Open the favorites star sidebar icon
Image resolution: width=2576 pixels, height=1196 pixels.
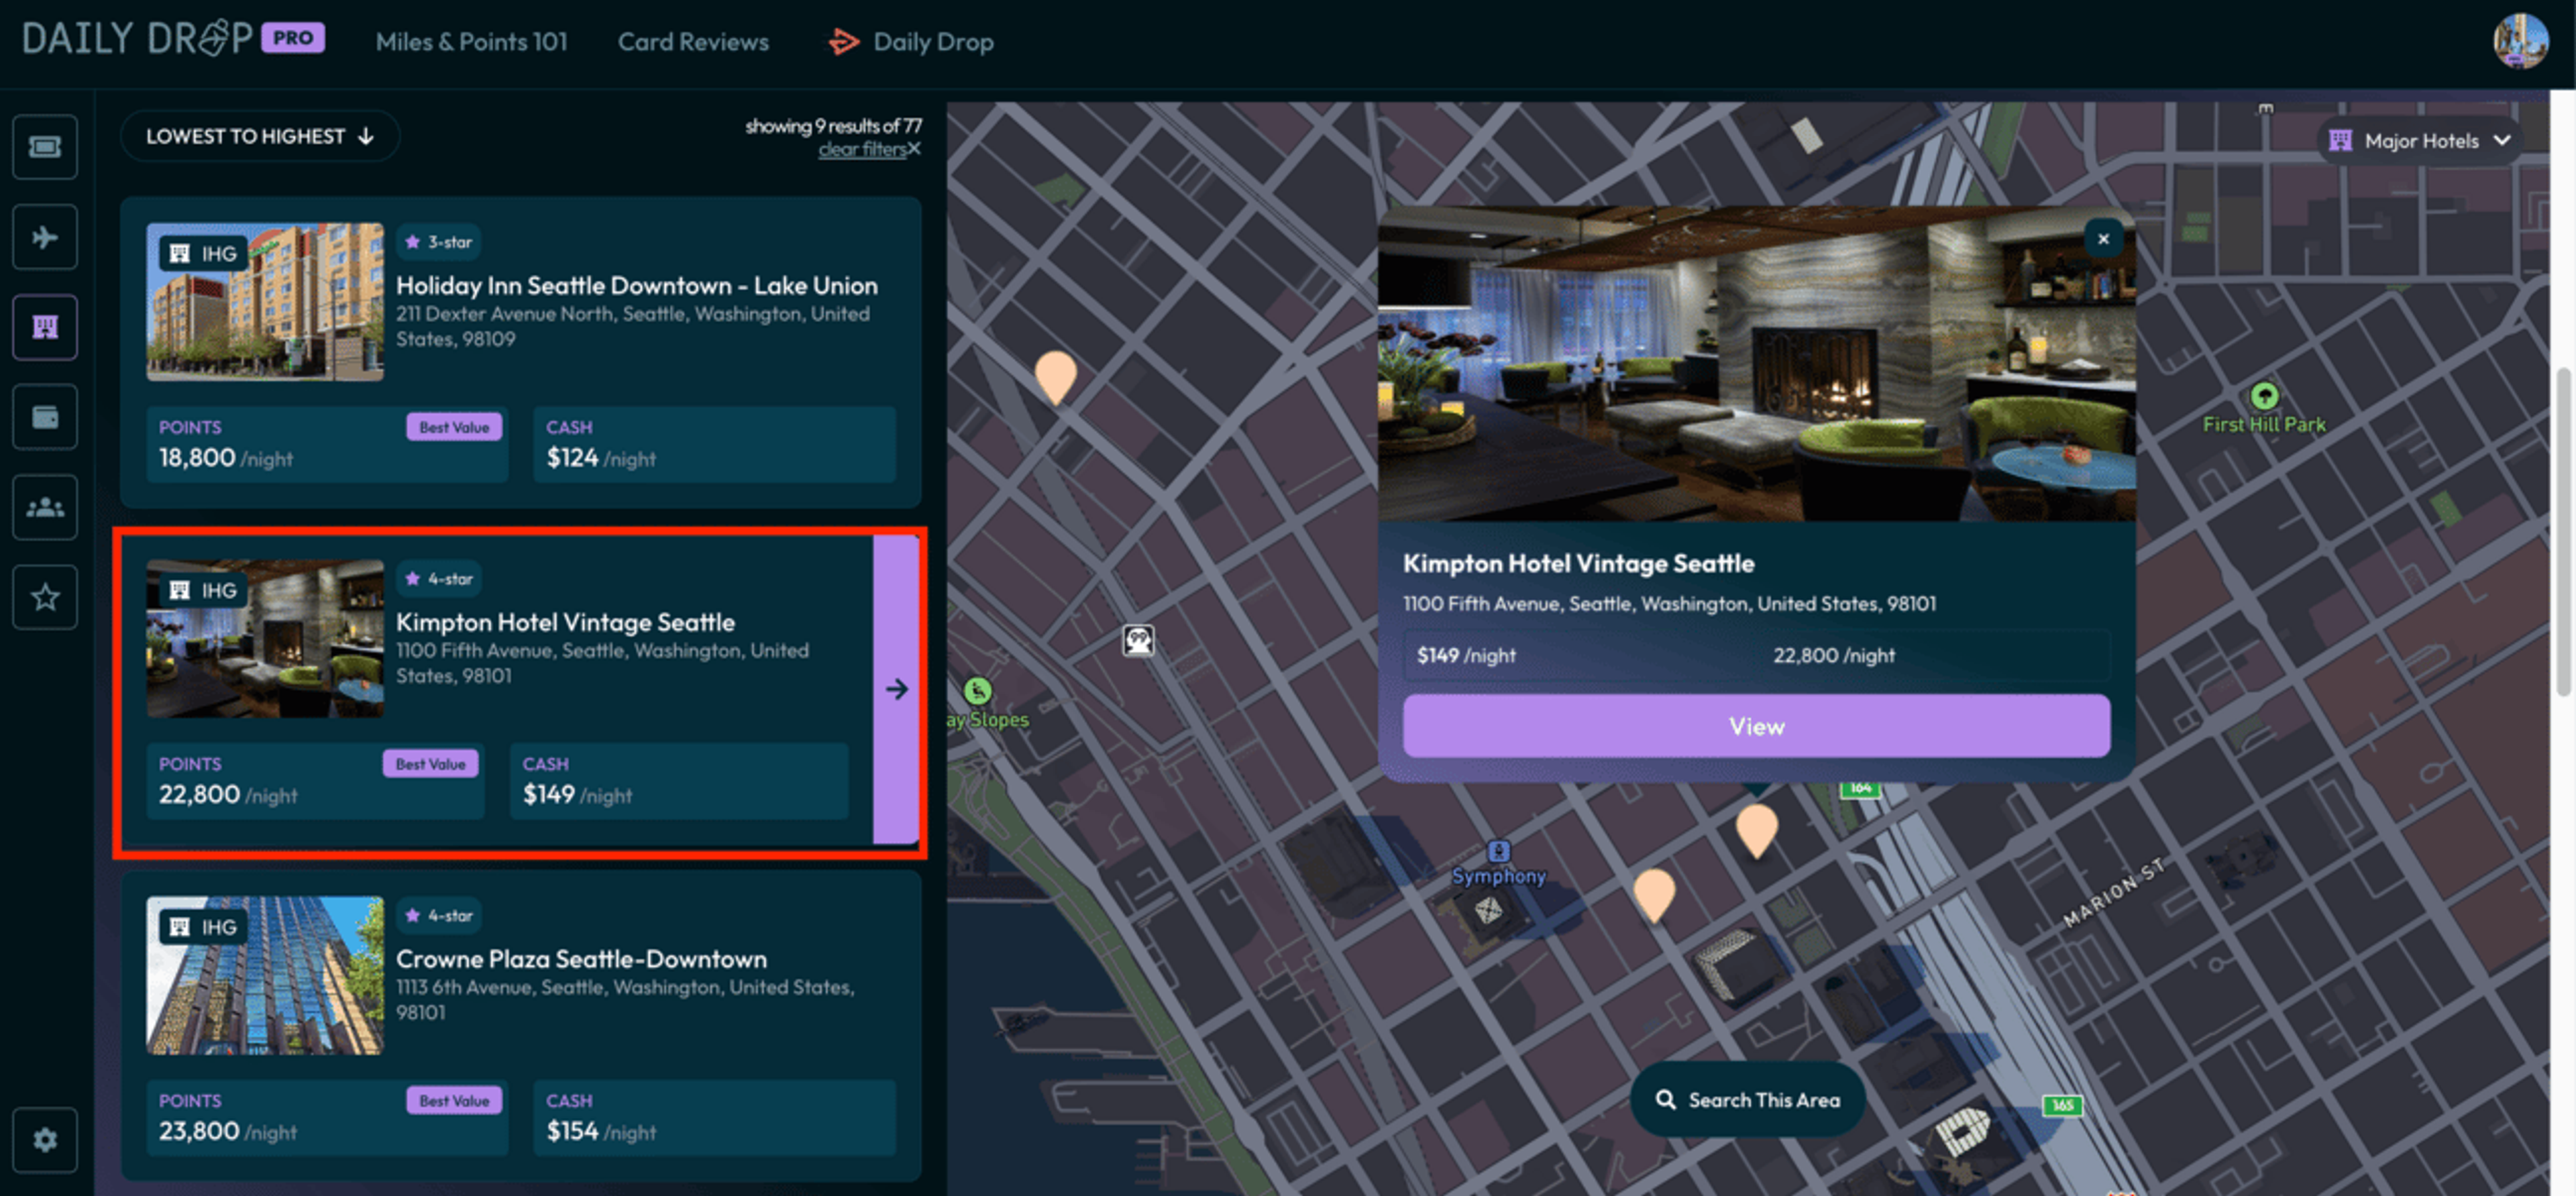(45, 597)
